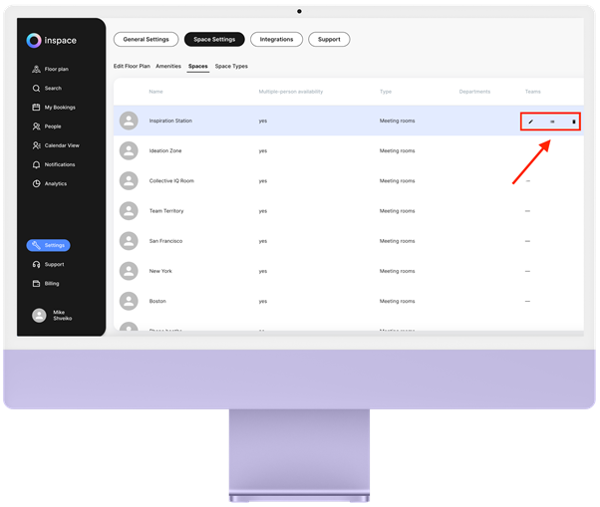Select the Boston row name
This screenshot has width=600, height=507.
coord(157,301)
